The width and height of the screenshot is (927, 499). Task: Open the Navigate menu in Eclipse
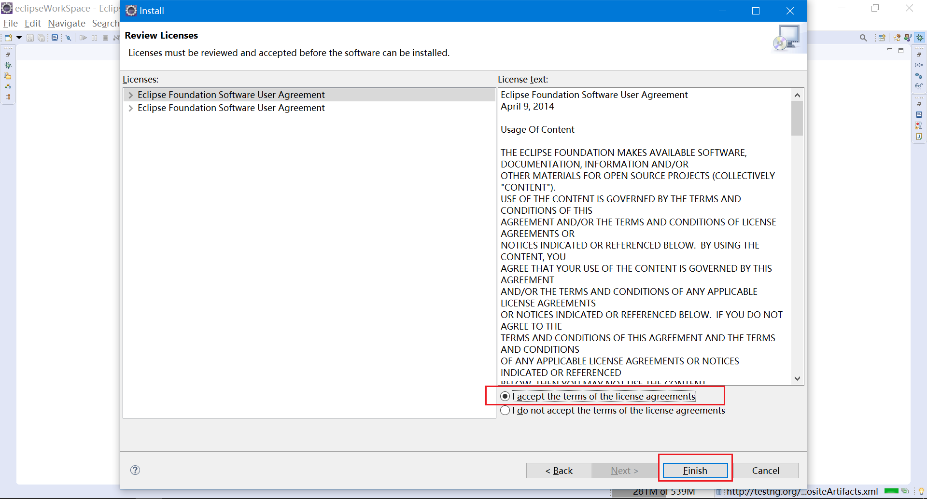[x=67, y=23]
